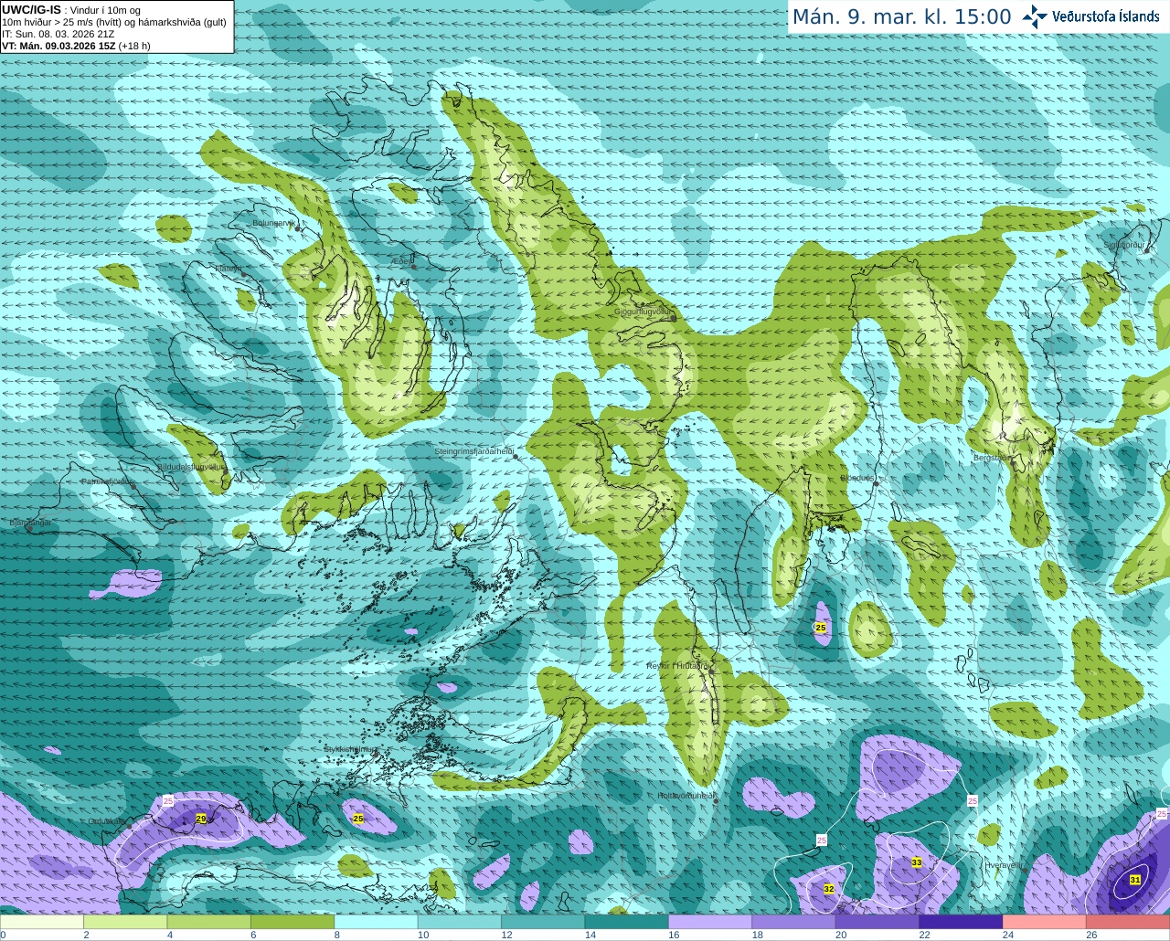Click the Steingrímsfjarðarheiði station dot

[x=516, y=455]
